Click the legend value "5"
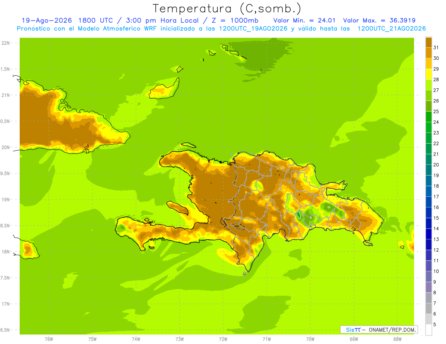 tap(435, 325)
